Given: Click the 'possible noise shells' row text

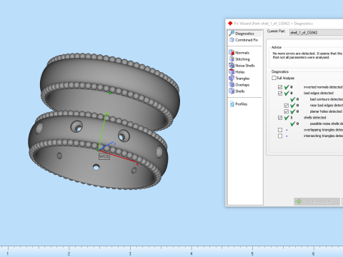Looking at the screenshot, I should tap(327, 124).
